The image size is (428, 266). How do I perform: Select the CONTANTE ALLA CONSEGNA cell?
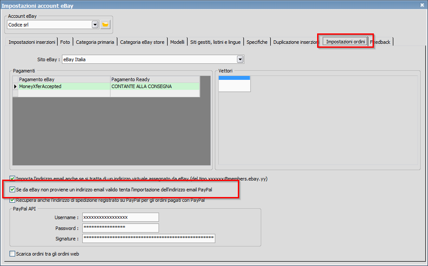pyautogui.click(x=155, y=86)
